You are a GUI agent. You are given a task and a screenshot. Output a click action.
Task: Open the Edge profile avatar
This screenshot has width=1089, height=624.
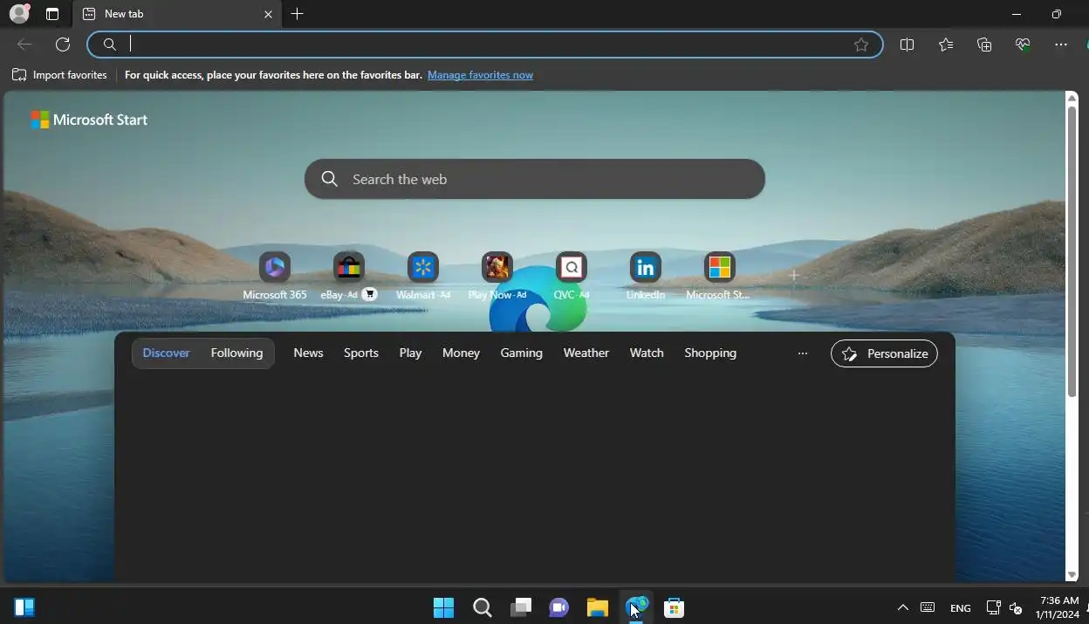[19, 14]
